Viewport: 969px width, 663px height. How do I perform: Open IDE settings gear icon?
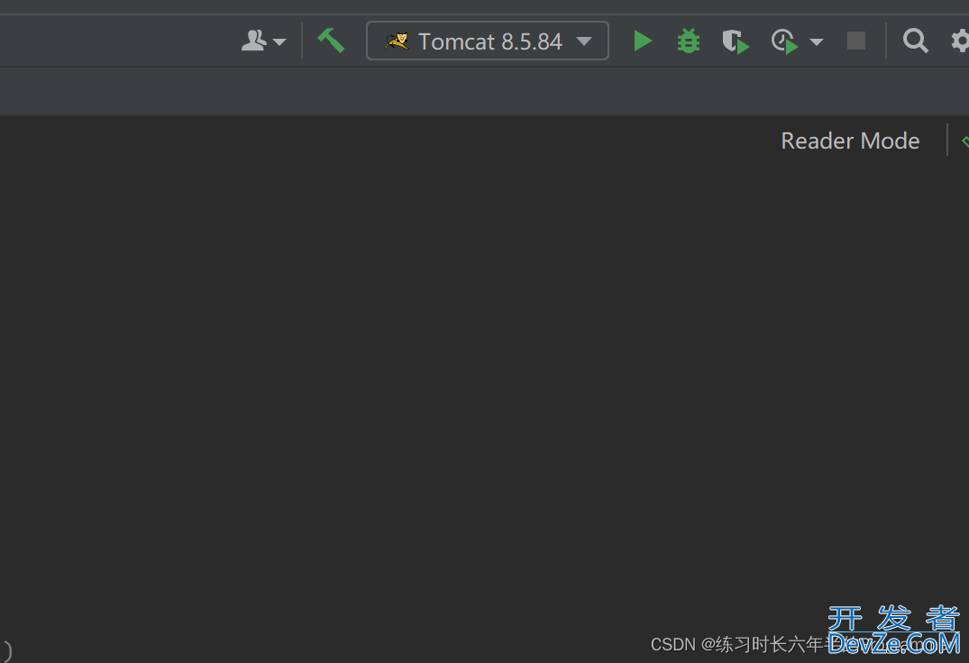tap(960, 41)
